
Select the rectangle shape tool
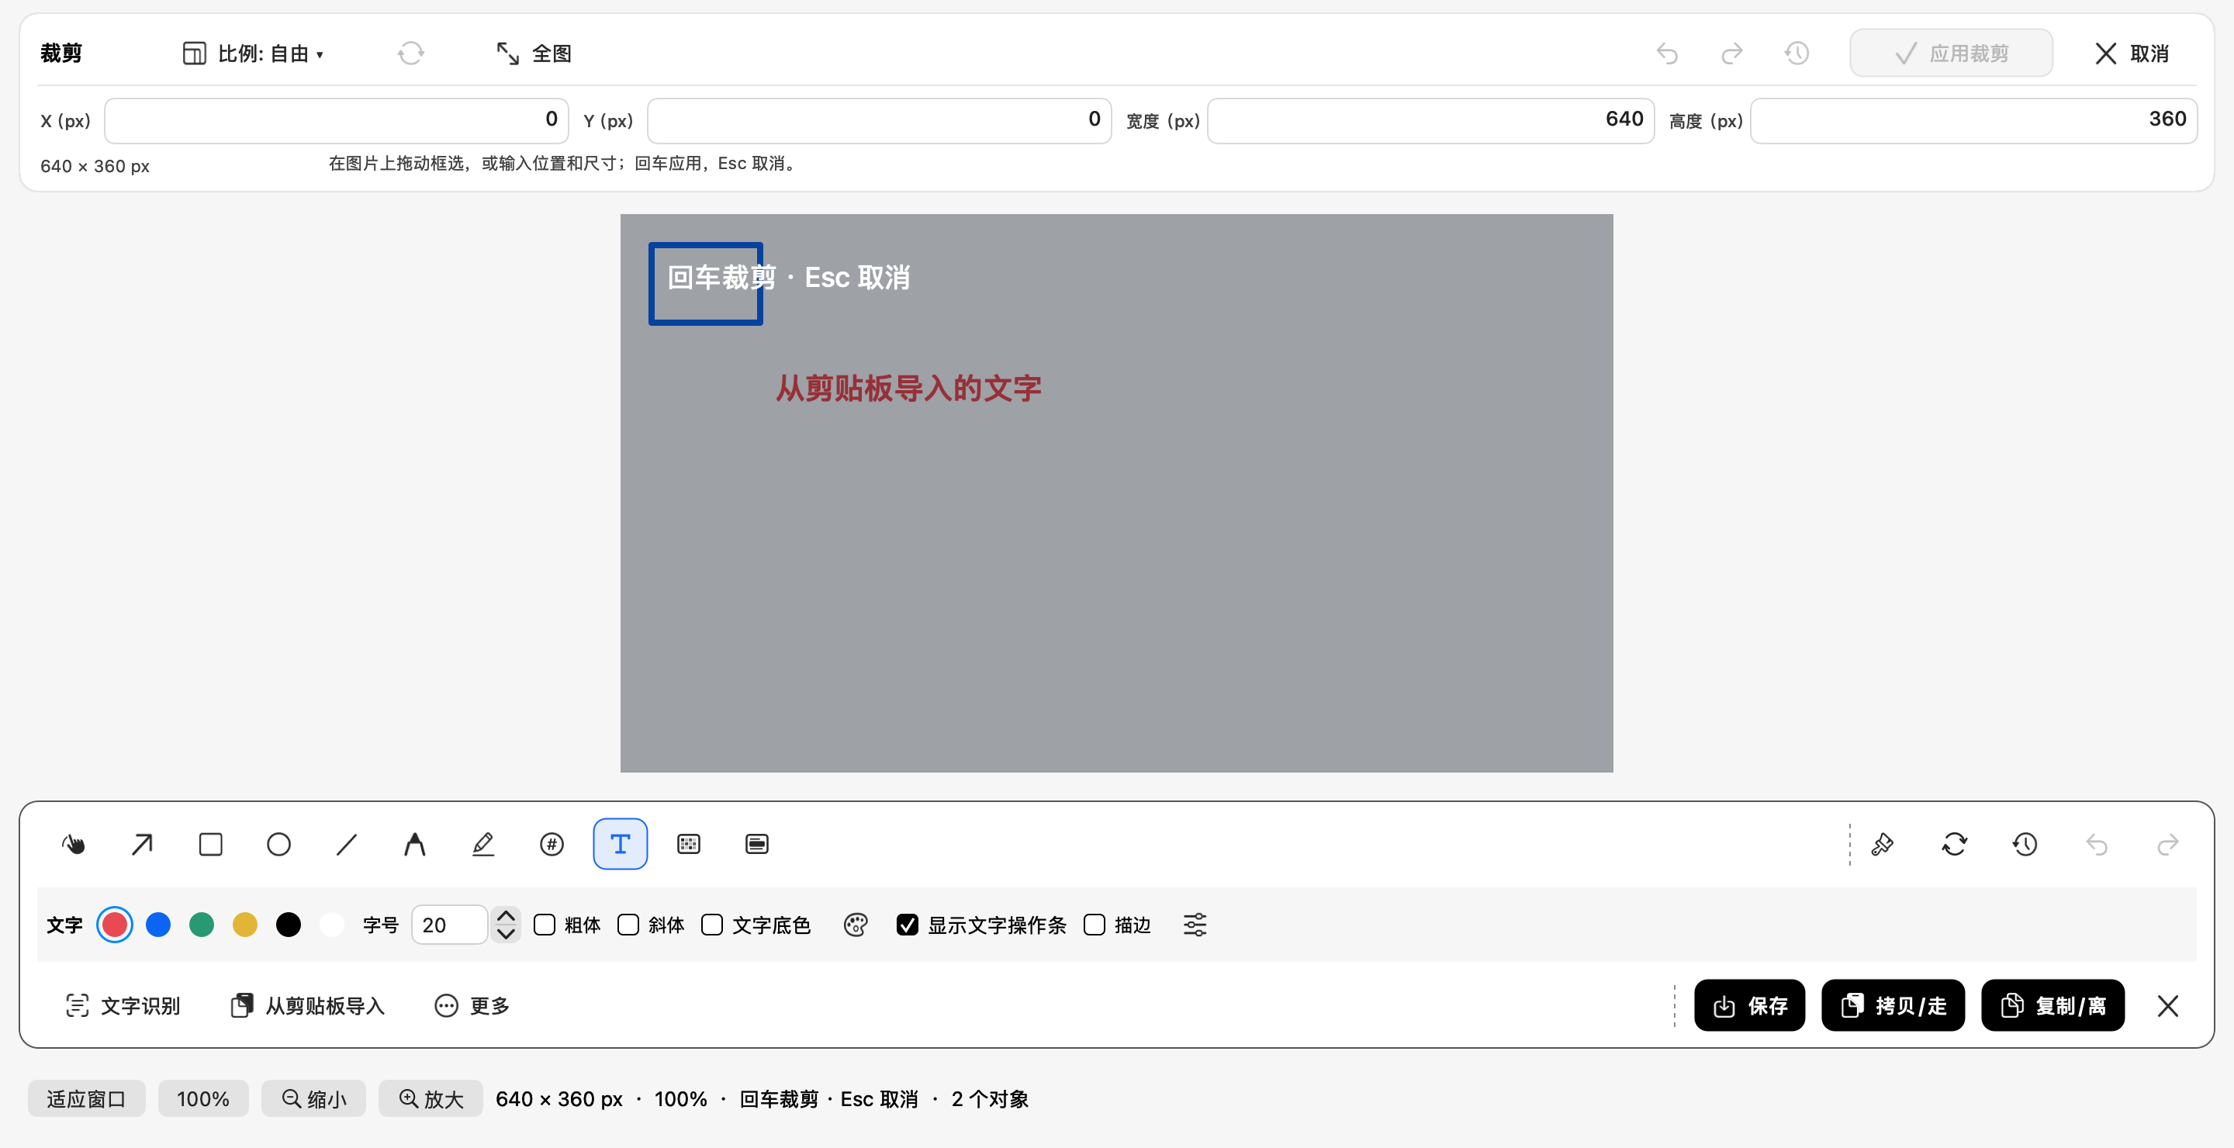(x=211, y=844)
